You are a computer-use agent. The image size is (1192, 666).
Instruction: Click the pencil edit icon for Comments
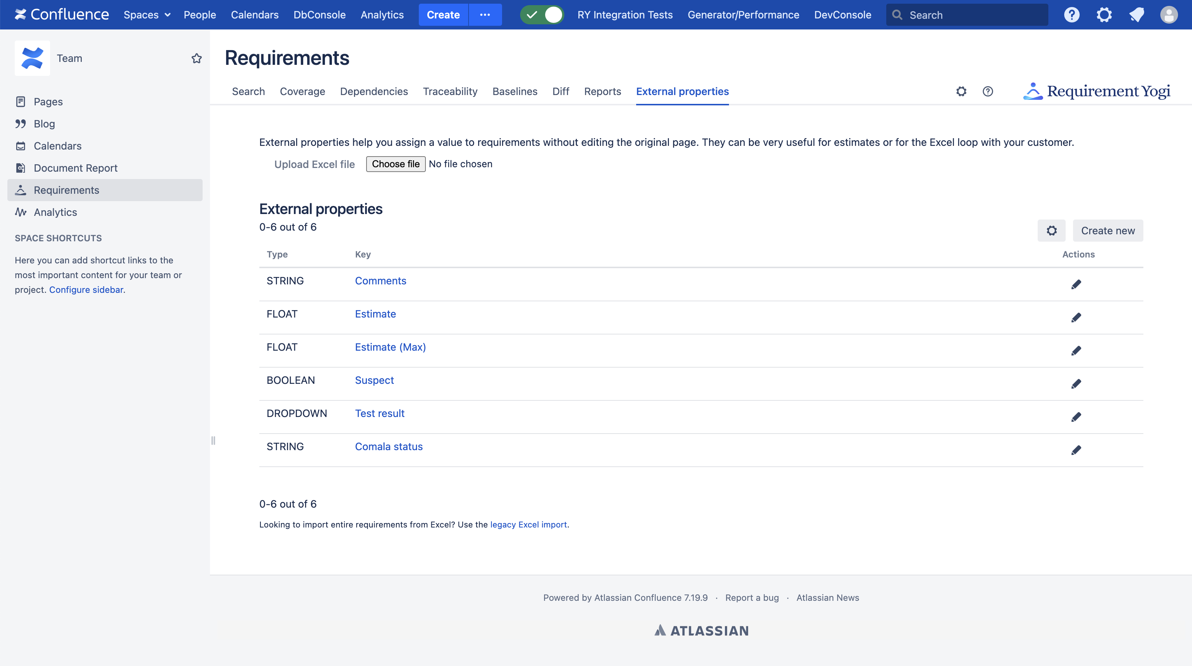tap(1076, 284)
